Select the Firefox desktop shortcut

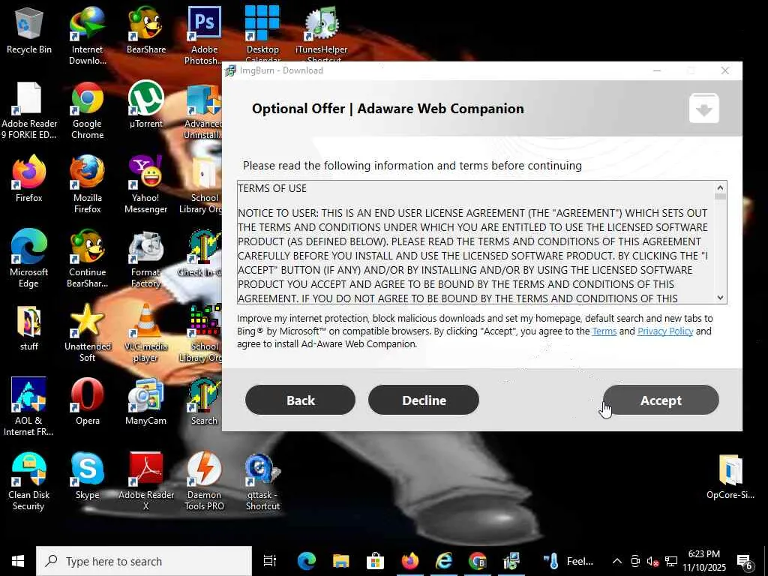[29, 178]
